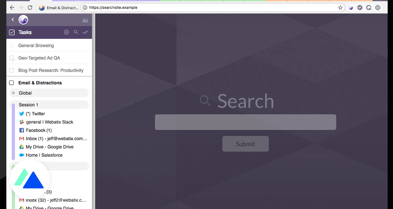Click the Twitter icon in Session 1
393x209 pixels.
tap(21, 113)
